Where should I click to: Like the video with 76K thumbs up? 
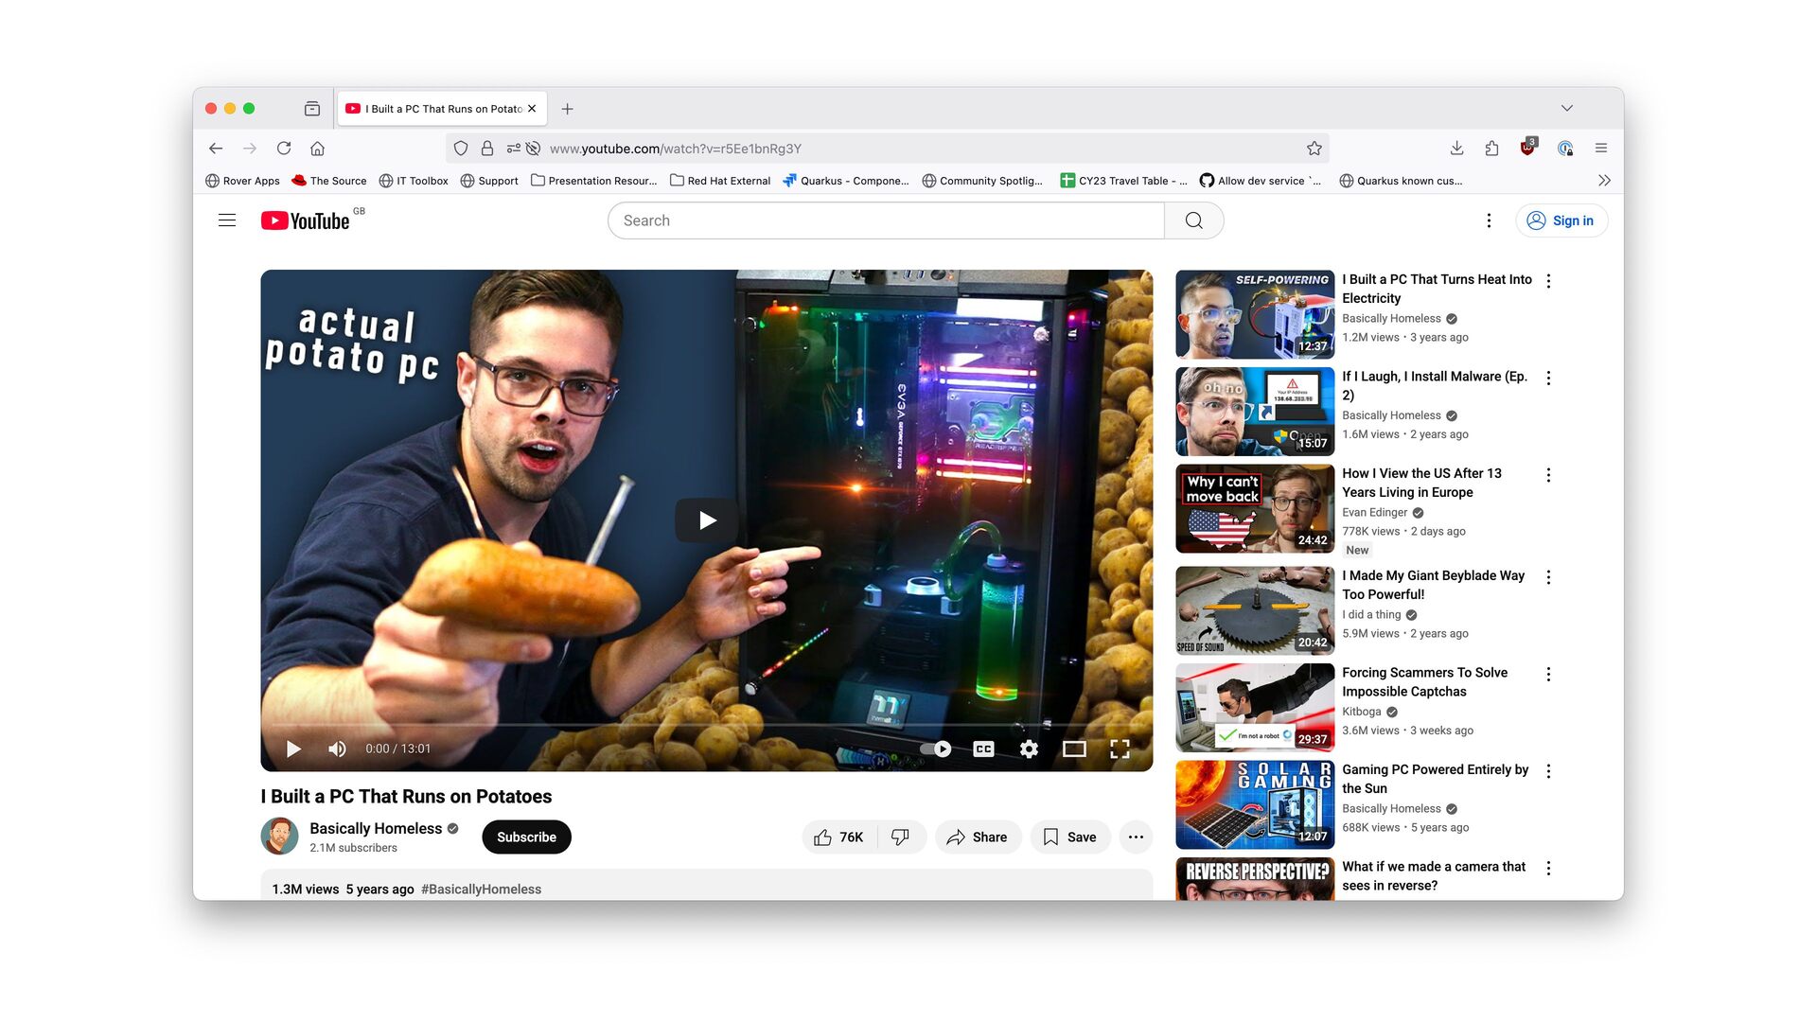(x=838, y=837)
